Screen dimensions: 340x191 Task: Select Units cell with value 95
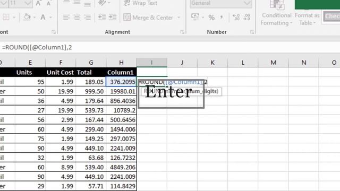30,82
